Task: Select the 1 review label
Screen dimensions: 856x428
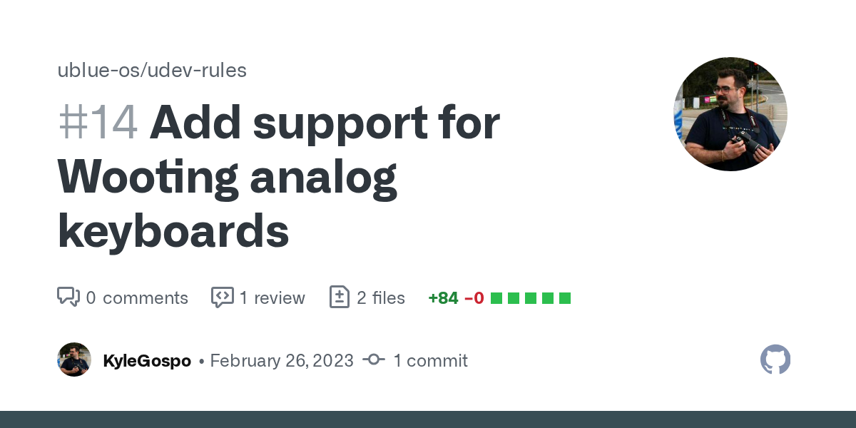Action: pos(272,298)
